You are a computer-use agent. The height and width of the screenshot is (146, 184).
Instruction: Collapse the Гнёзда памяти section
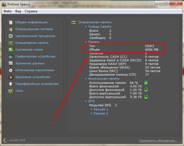86,27
